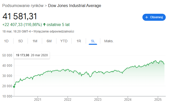Select the 6M range tab

click(x=49, y=41)
